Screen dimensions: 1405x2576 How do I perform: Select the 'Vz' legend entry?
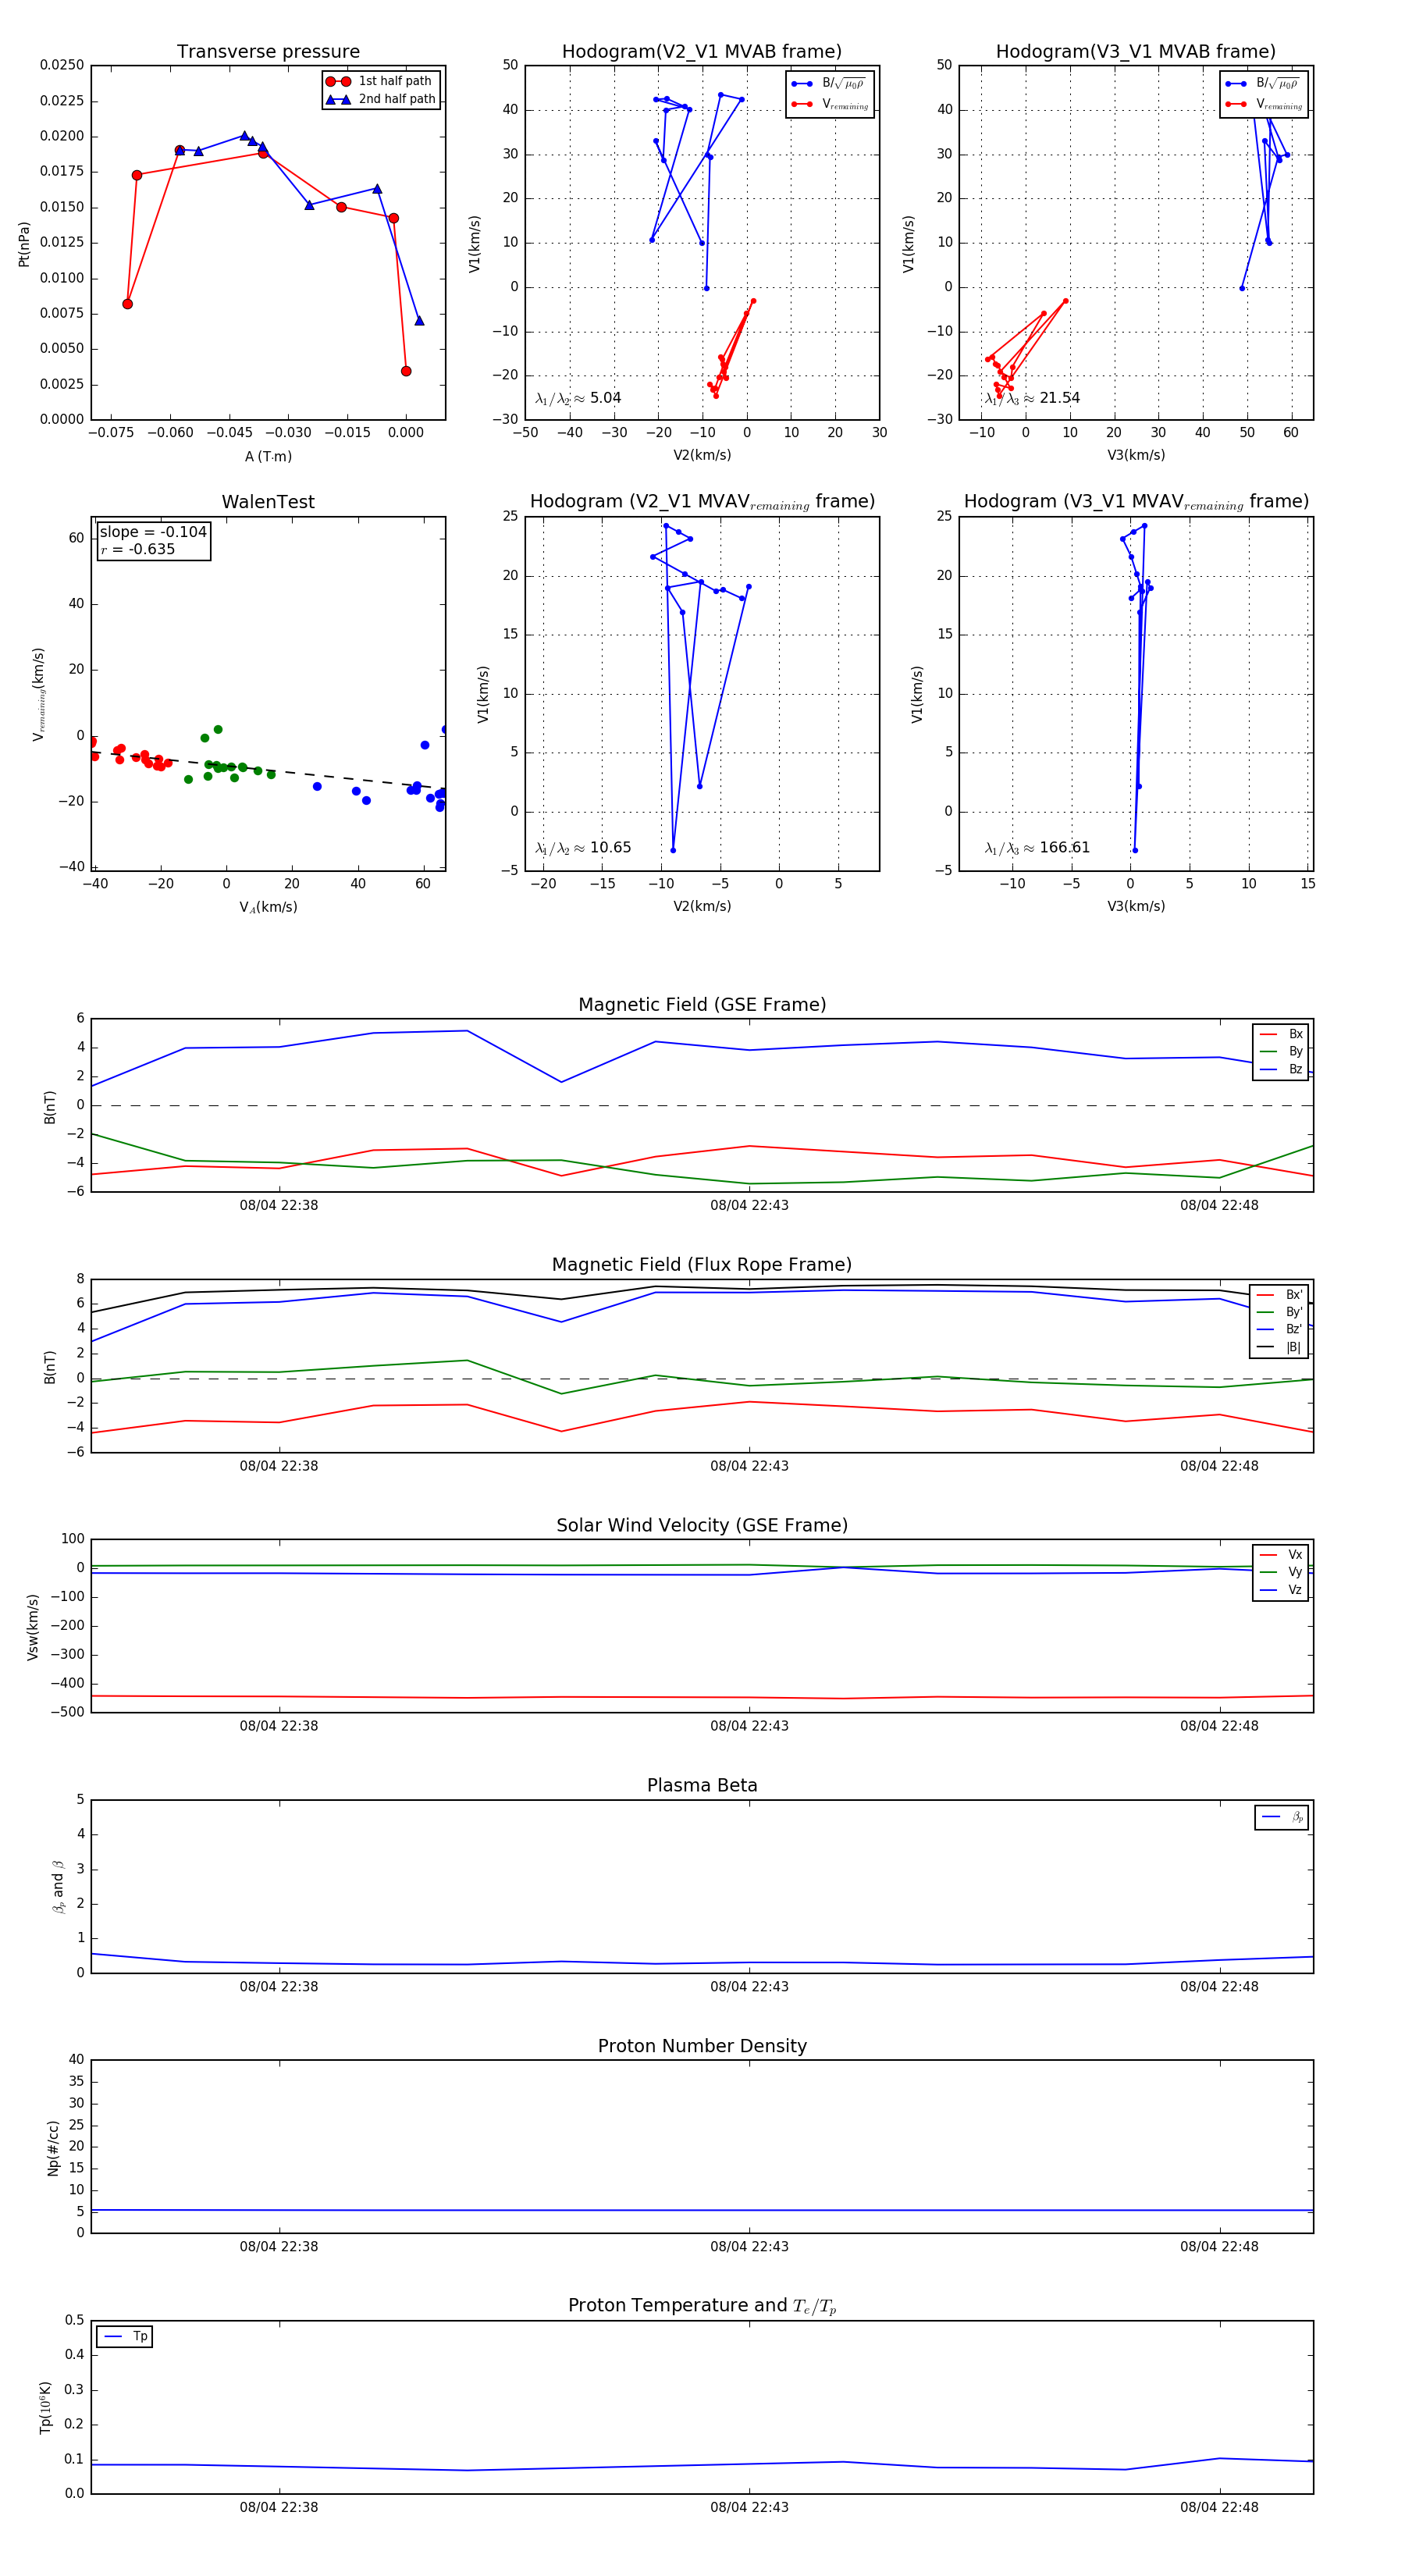tap(1281, 1589)
